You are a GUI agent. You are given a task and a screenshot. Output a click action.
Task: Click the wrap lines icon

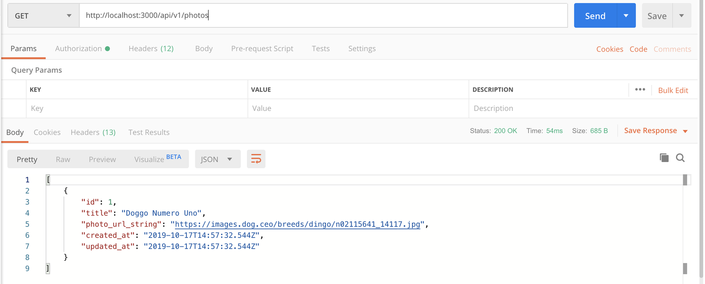(256, 159)
